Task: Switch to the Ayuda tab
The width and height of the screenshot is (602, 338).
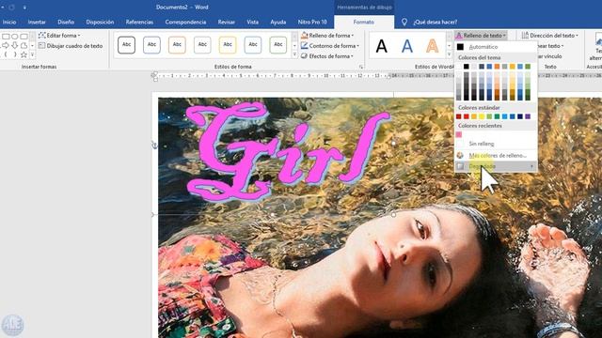Action: pyautogui.click(x=278, y=23)
